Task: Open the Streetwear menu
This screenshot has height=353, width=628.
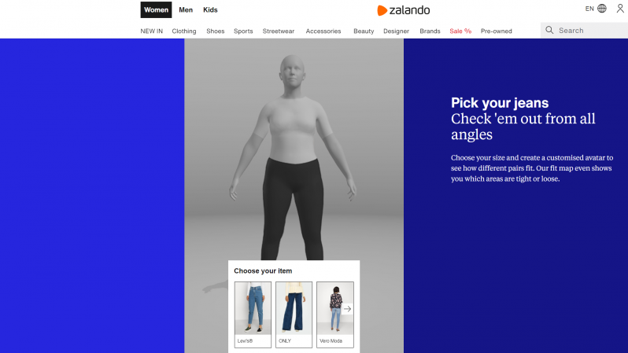Action: point(279,31)
